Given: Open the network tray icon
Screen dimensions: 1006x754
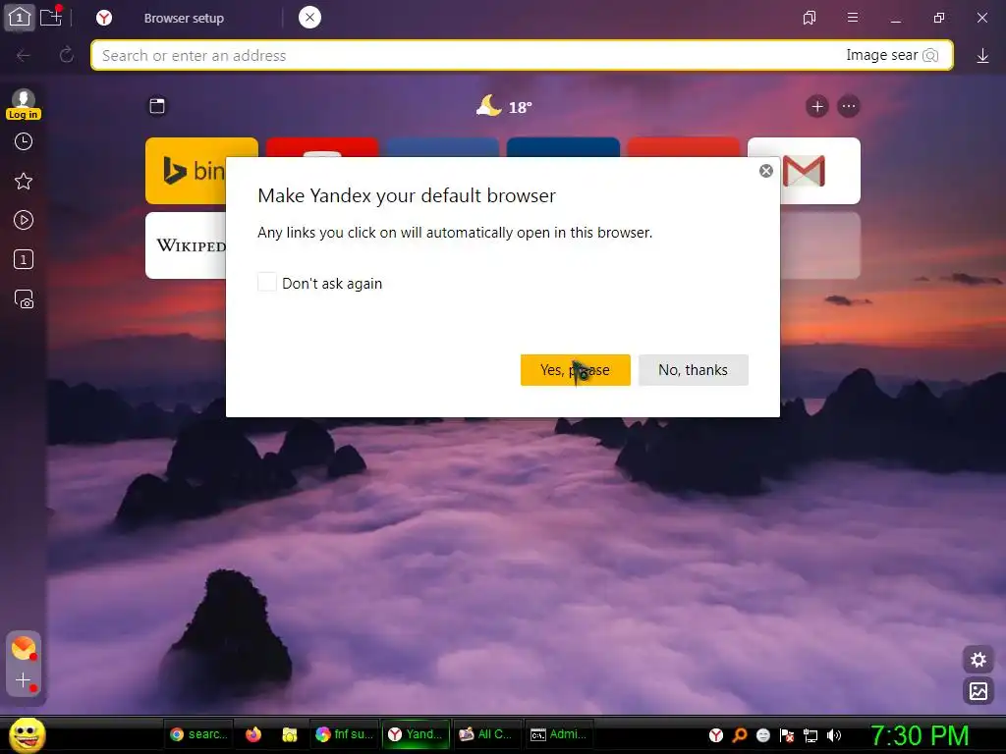Looking at the screenshot, I should [x=810, y=735].
